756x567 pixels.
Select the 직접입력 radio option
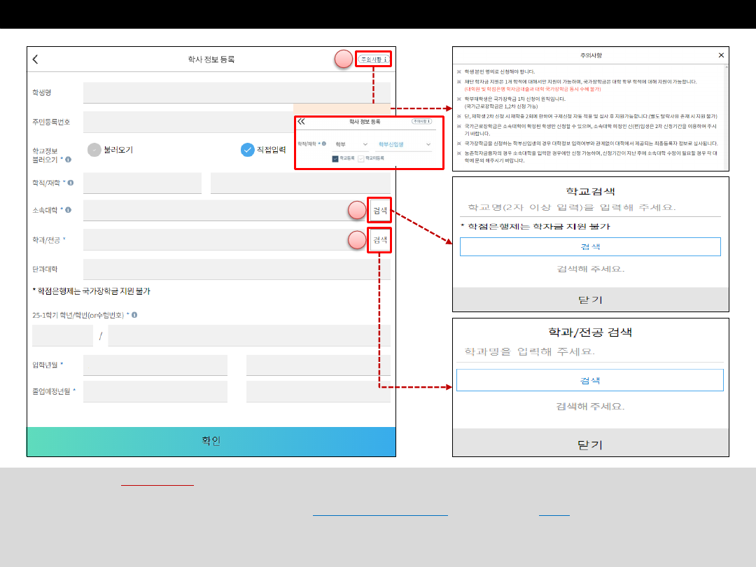click(x=247, y=150)
